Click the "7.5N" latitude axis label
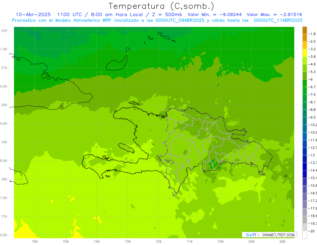Screen dimensions: 317x245 point(4,198)
